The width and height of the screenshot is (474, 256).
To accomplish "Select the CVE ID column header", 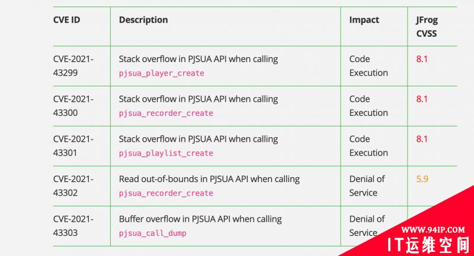I will click(x=66, y=20).
